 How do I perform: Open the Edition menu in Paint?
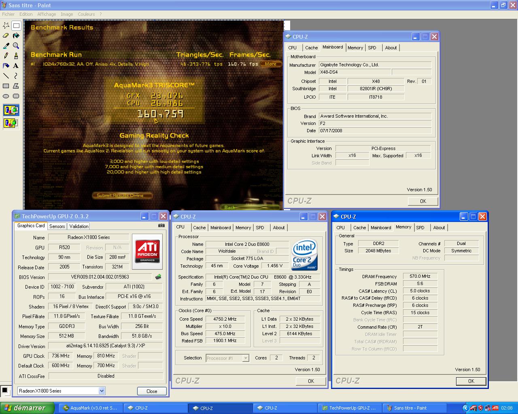coord(26,14)
